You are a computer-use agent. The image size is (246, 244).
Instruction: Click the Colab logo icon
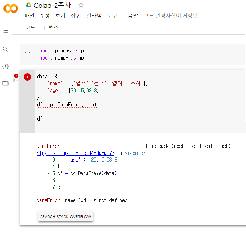[11, 9]
